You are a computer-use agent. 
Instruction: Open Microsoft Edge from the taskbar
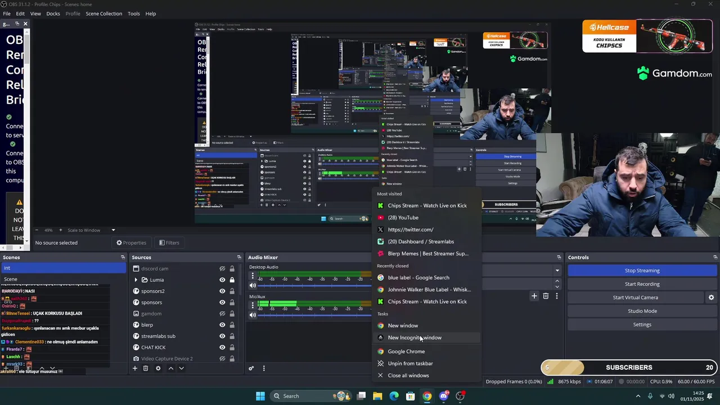tap(394, 396)
